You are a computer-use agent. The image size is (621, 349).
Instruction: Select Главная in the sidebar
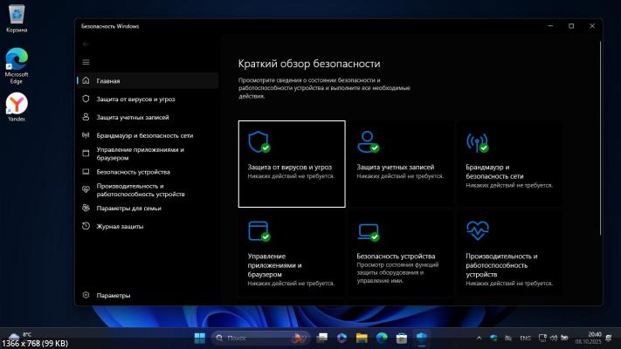coord(108,80)
